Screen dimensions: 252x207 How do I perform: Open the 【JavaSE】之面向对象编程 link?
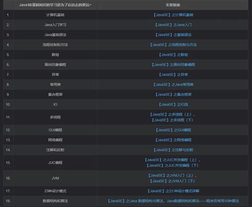click(x=173, y=64)
